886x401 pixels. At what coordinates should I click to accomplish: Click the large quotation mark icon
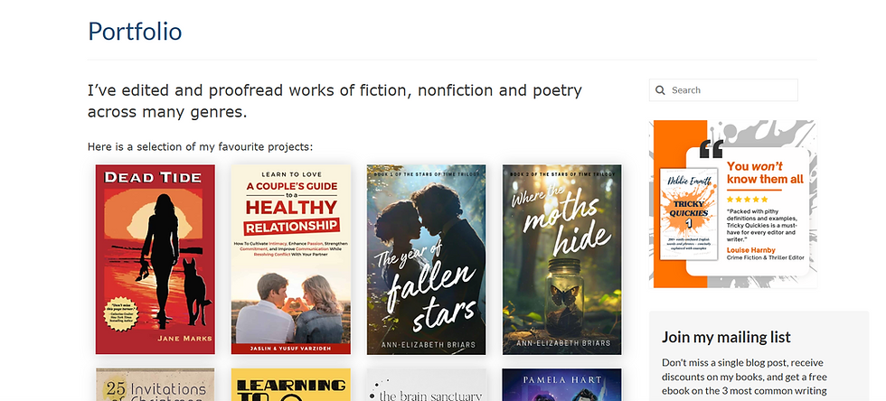tap(712, 150)
